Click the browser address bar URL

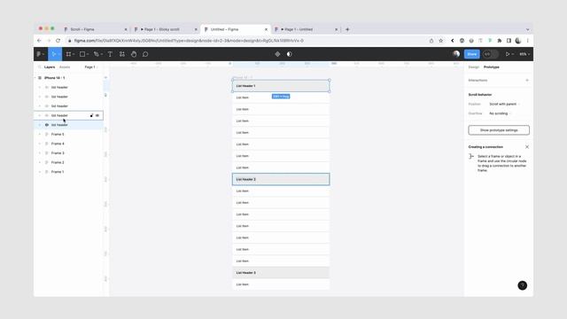(189, 41)
